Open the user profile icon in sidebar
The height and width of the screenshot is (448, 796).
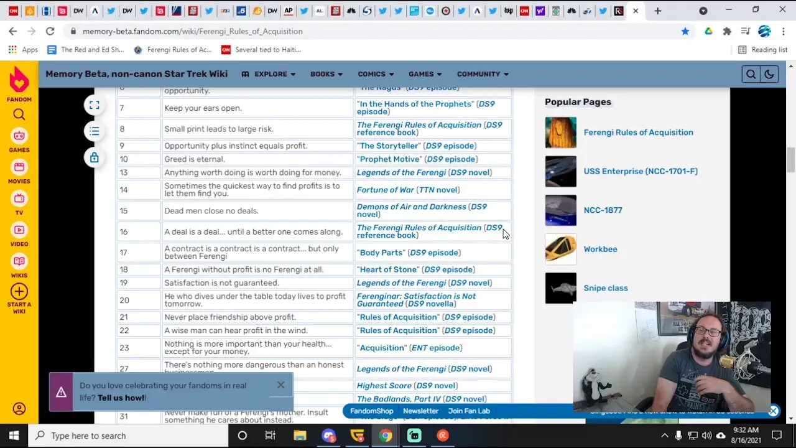tap(19, 409)
